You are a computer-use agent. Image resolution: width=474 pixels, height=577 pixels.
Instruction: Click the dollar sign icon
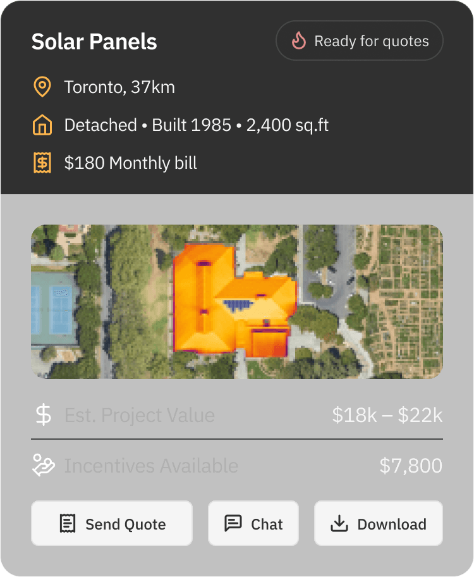pyautogui.click(x=43, y=415)
